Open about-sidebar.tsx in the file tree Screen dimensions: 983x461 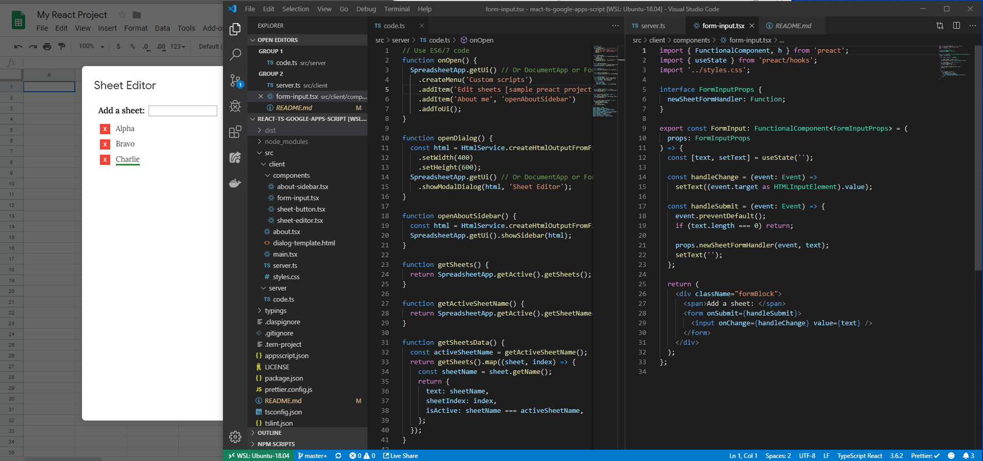[302, 186]
